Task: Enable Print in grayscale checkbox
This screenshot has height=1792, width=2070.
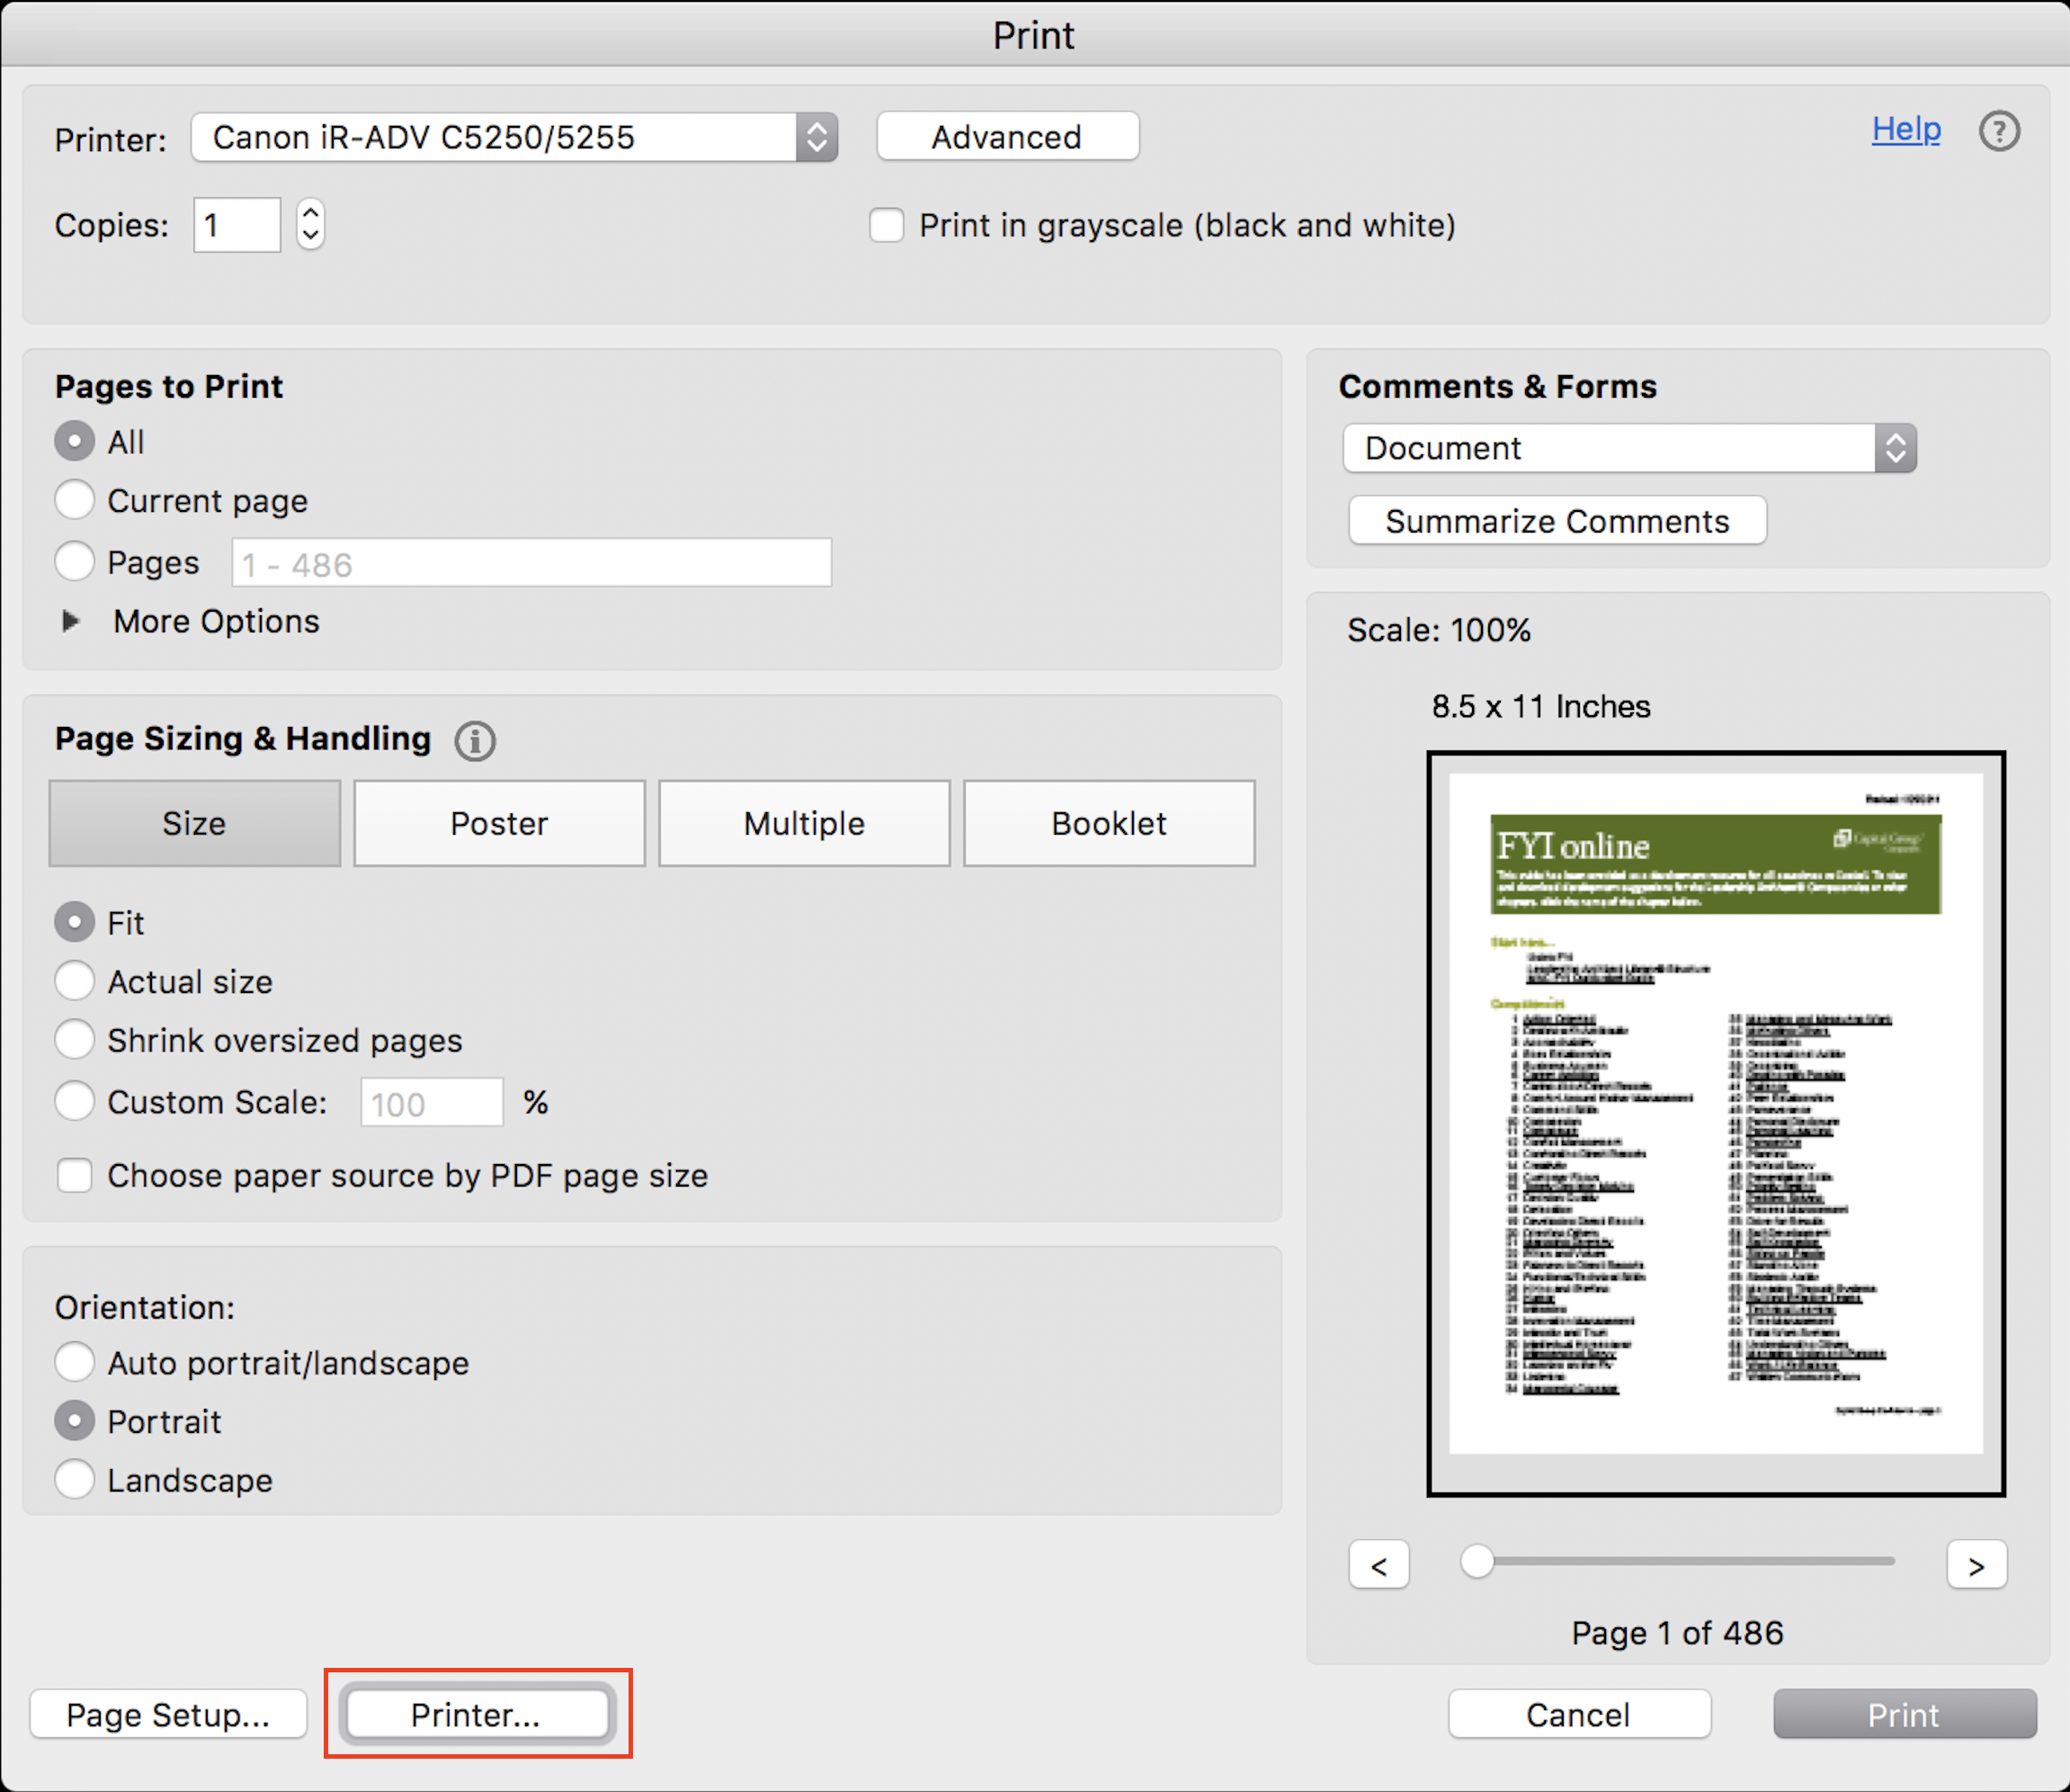Action: point(887,225)
